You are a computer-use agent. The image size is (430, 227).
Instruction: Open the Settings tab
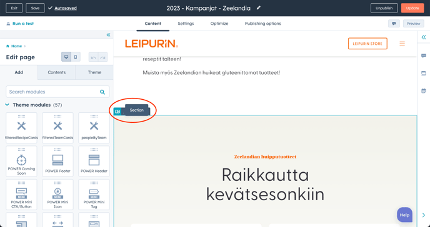pos(186,24)
